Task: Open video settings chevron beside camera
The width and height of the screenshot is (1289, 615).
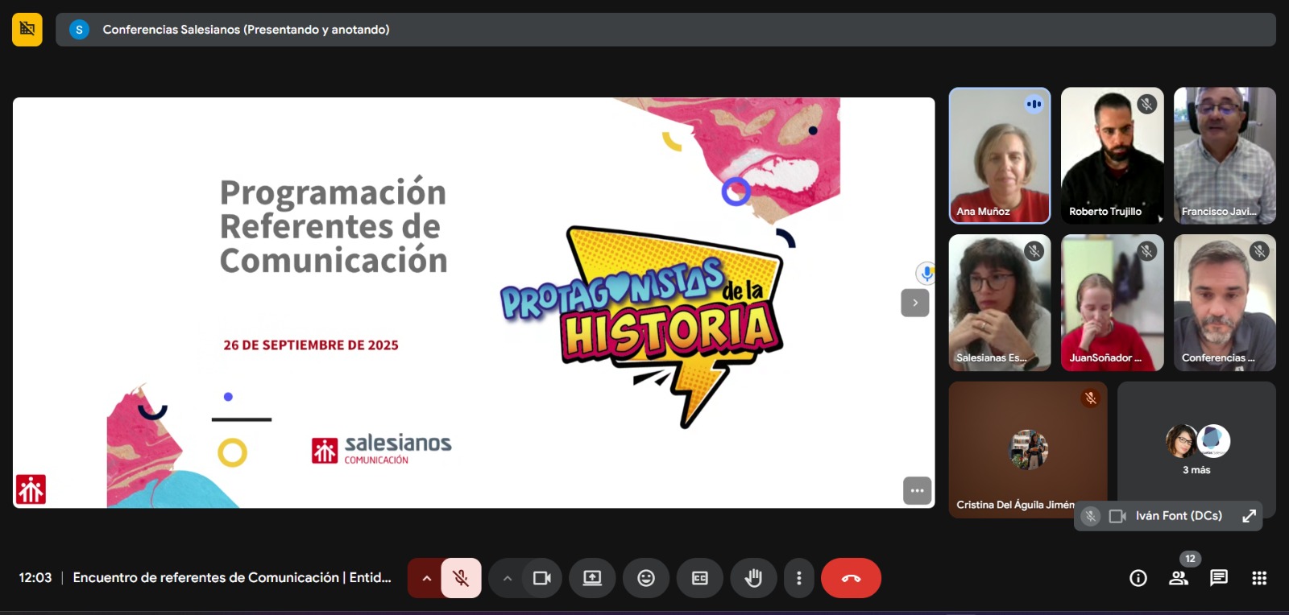Action: point(507,578)
